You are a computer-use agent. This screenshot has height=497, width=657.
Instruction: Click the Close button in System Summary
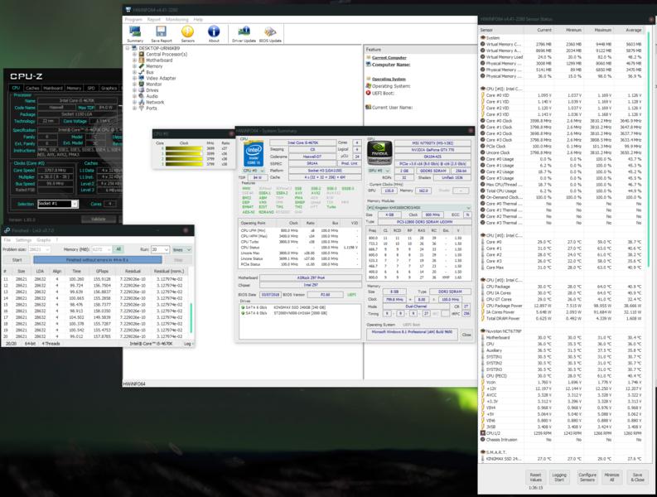pyautogui.click(x=466, y=335)
